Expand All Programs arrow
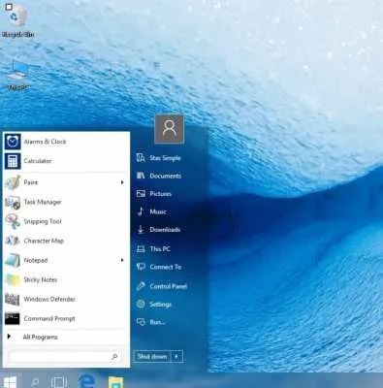The width and height of the screenshot is (383, 388). 9,337
